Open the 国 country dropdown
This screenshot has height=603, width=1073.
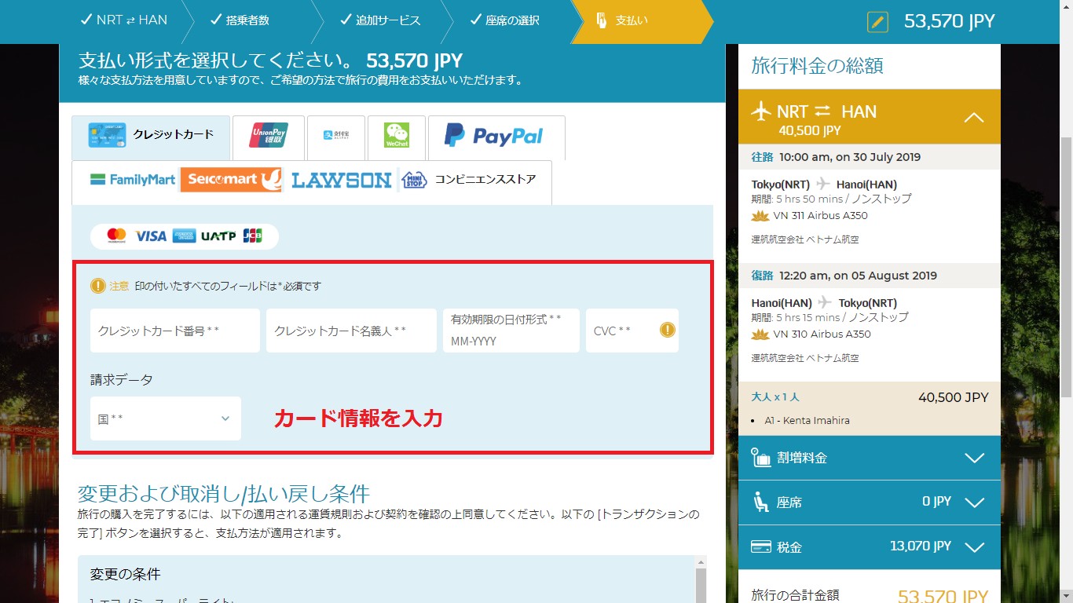point(165,418)
